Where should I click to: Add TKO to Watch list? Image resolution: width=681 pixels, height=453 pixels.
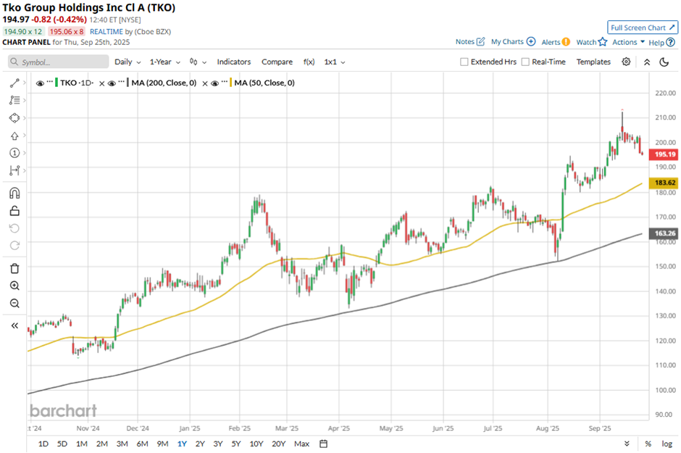point(591,42)
